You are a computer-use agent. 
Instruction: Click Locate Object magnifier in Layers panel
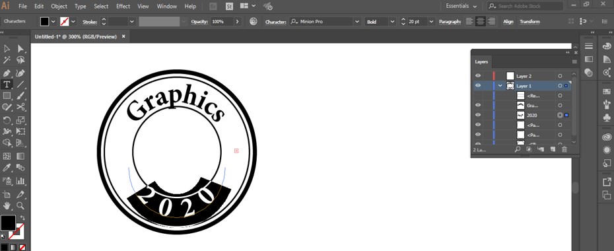(x=518, y=149)
